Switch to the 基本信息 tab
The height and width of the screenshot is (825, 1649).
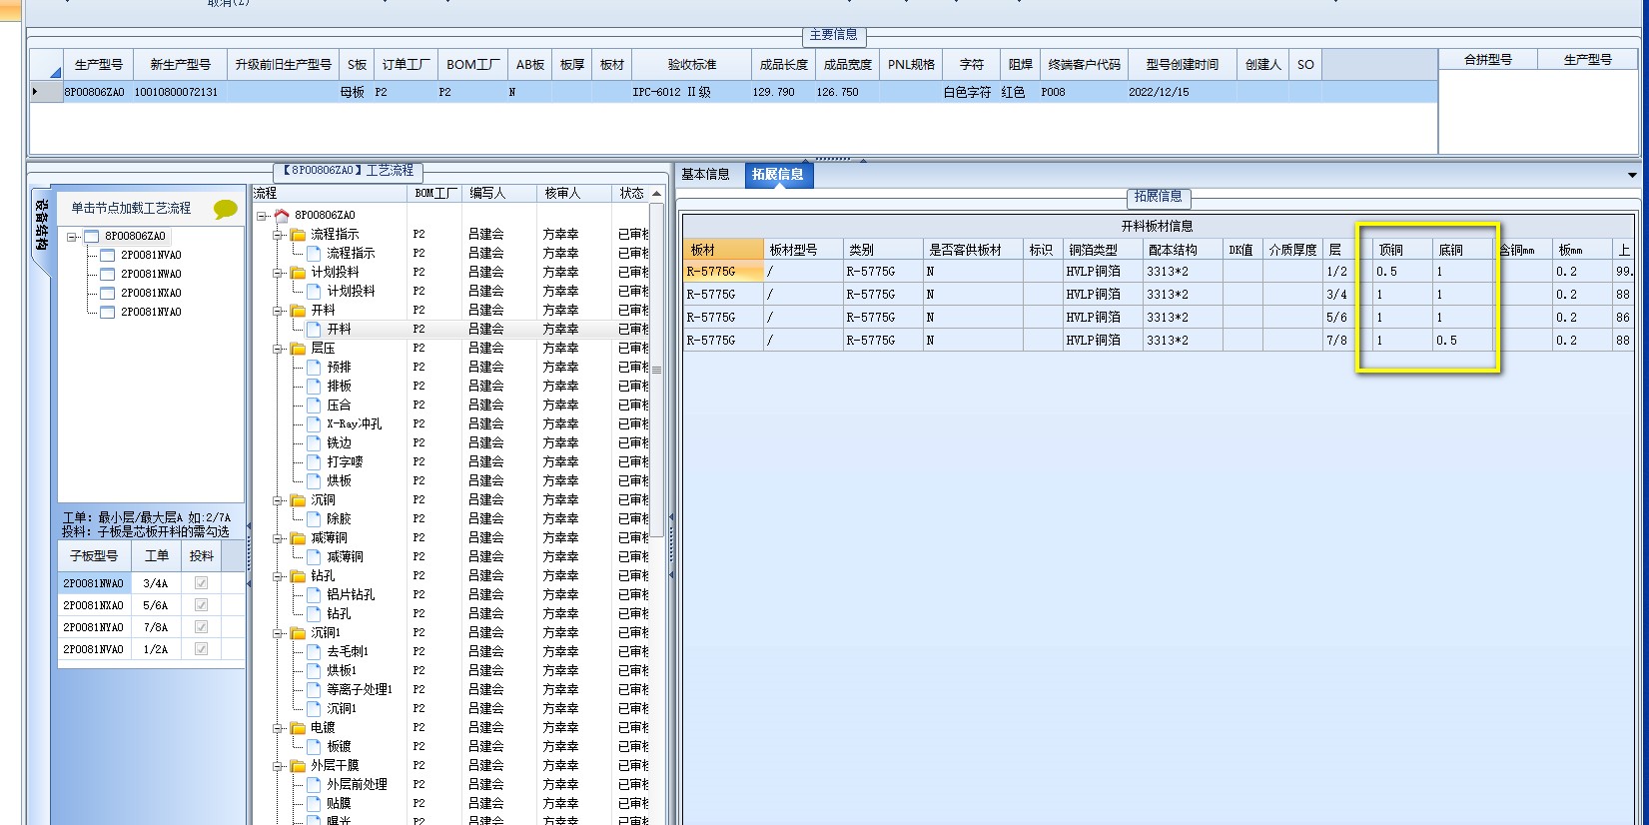[705, 174]
